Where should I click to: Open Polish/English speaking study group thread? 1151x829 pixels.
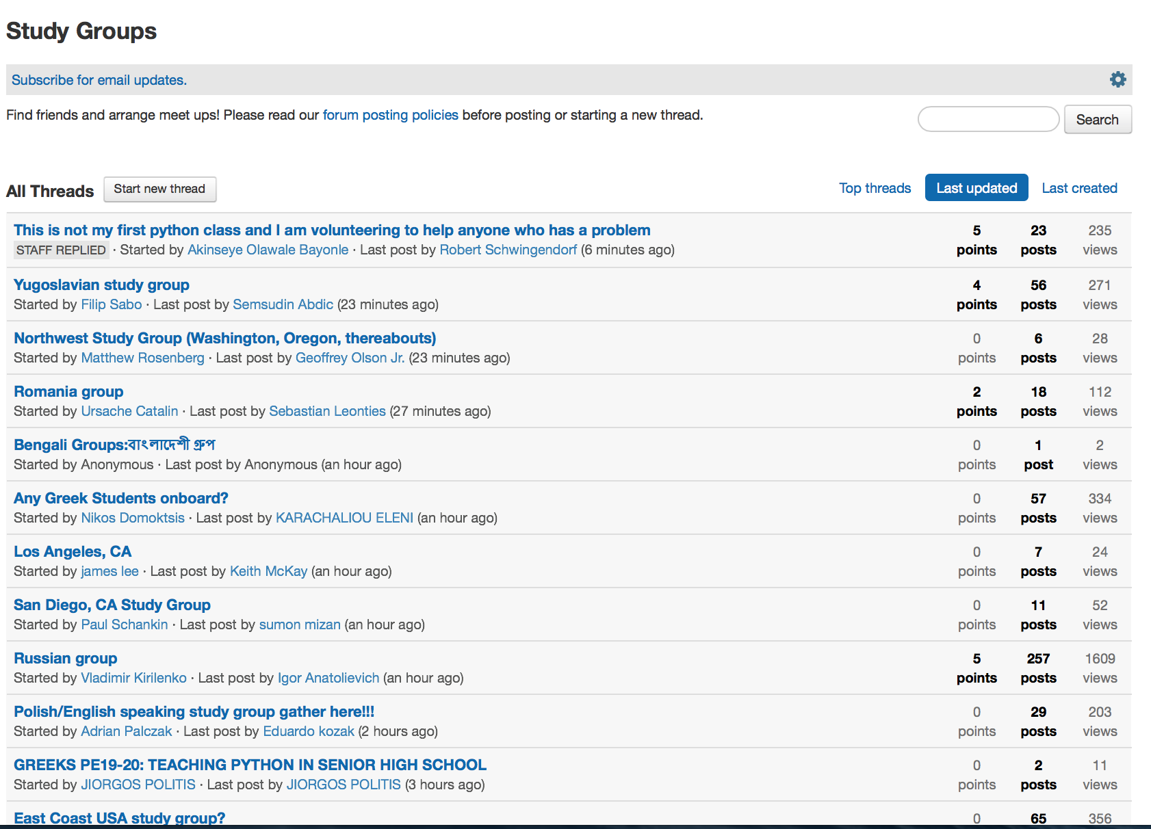click(x=194, y=711)
